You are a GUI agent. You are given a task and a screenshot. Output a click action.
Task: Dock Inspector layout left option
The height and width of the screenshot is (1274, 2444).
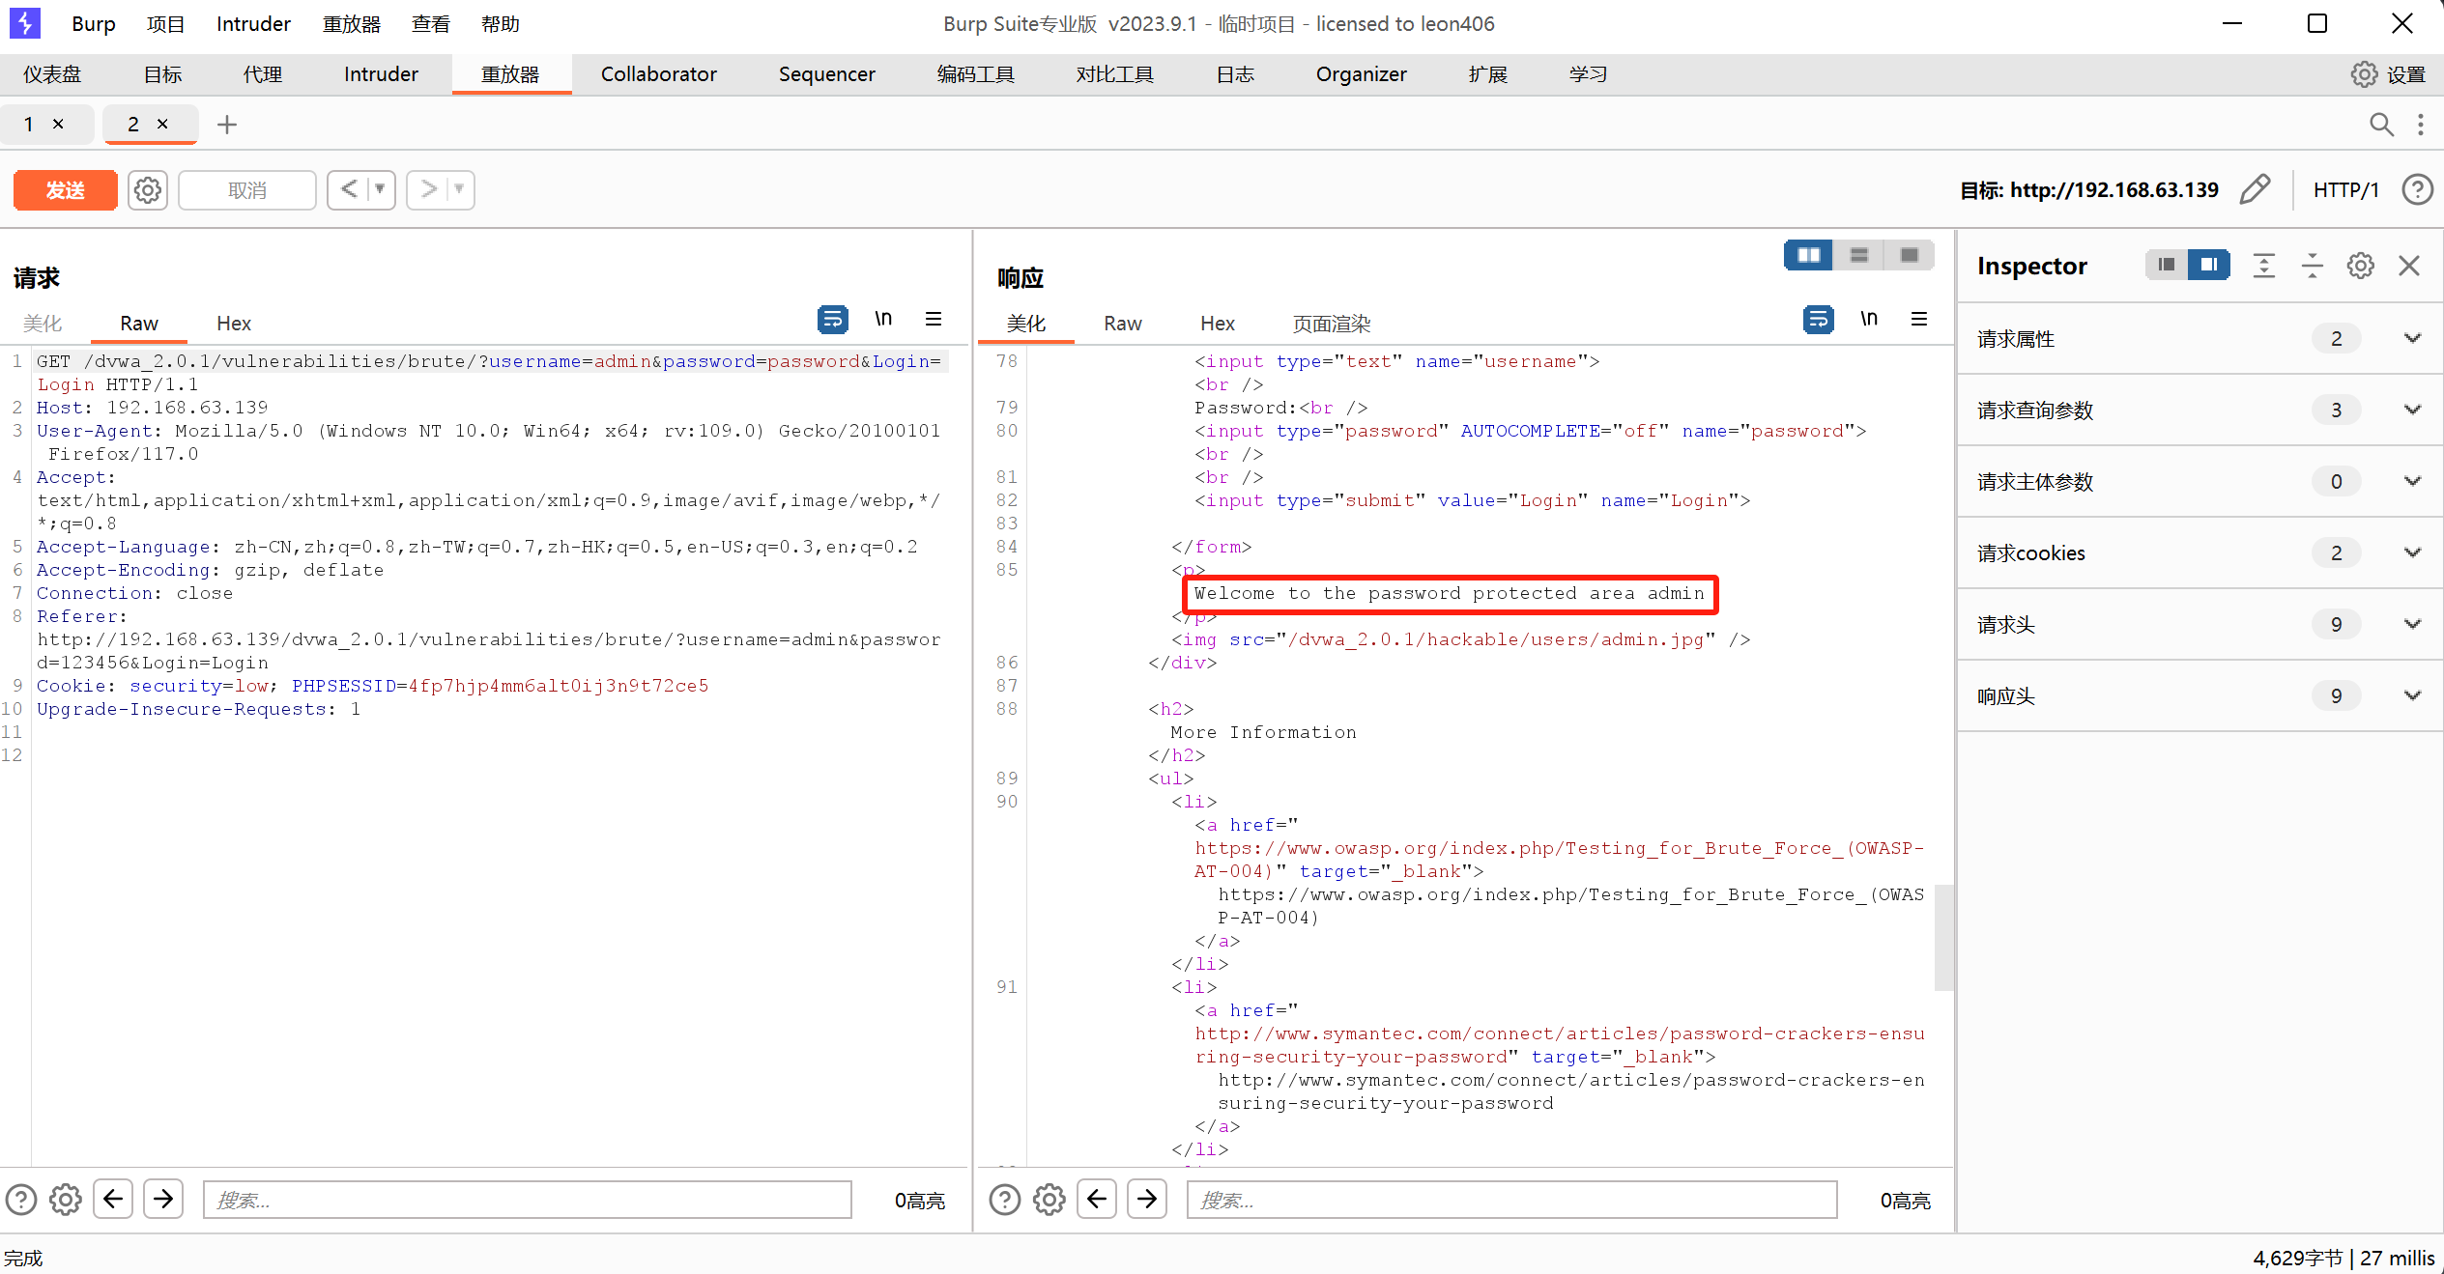pos(2167,265)
